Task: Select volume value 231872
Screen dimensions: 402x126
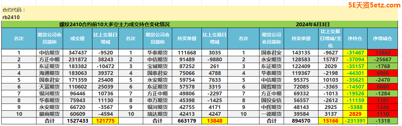Action: pyautogui.click(x=77, y=60)
